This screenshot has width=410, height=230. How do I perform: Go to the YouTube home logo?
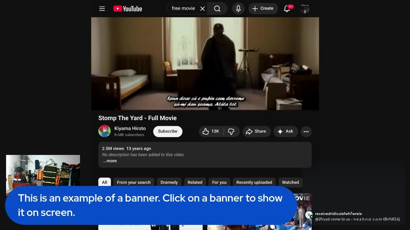127,9
